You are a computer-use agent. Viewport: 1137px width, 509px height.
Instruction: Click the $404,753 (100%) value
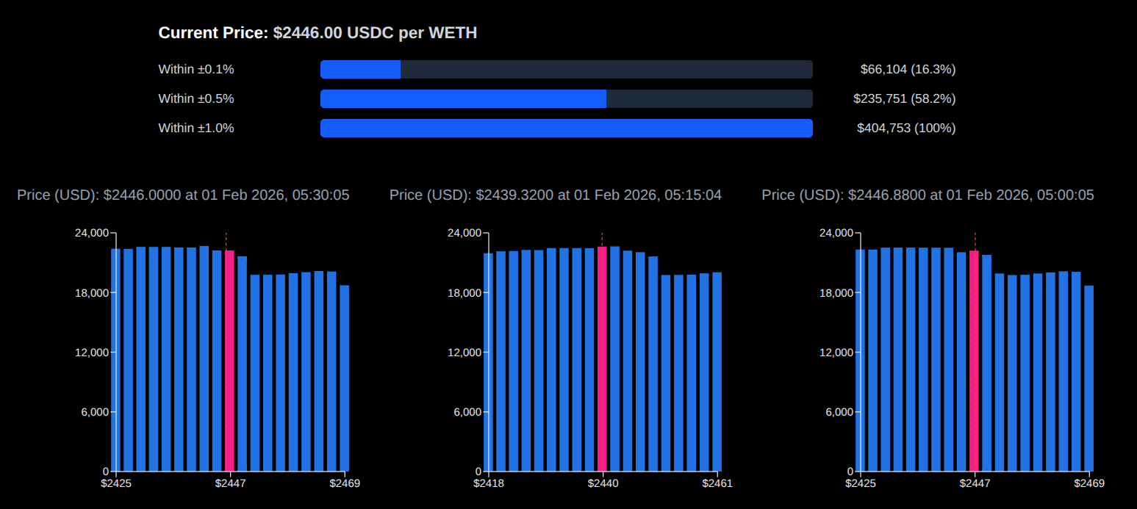pyautogui.click(x=905, y=129)
